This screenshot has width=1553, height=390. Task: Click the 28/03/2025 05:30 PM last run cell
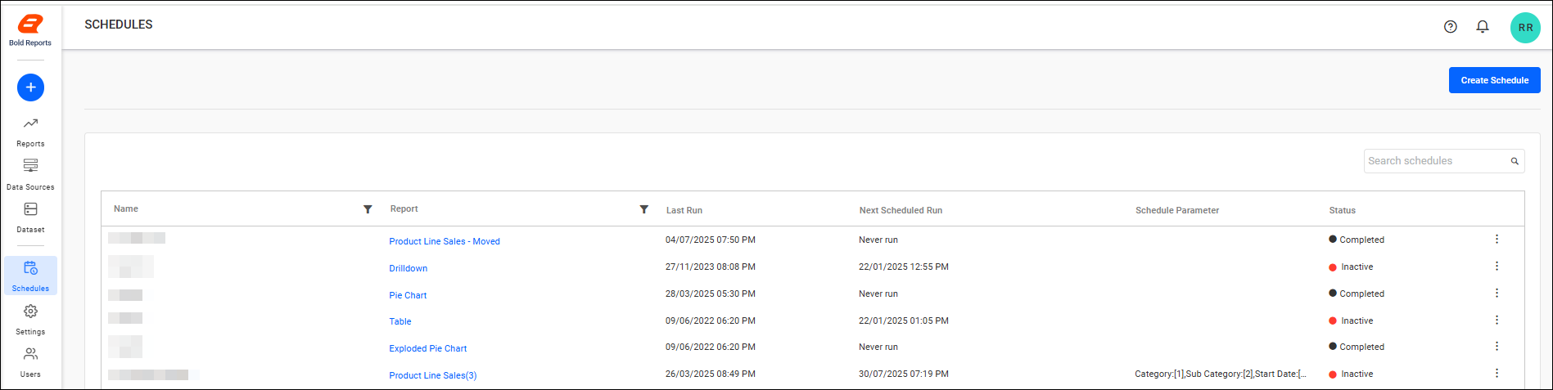click(x=711, y=294)
